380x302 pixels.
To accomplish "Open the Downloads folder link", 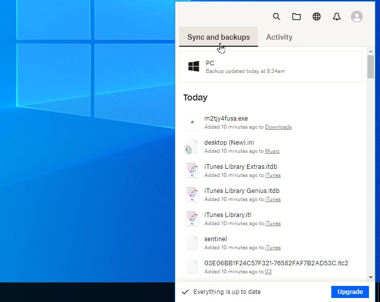I will (278, 127).
